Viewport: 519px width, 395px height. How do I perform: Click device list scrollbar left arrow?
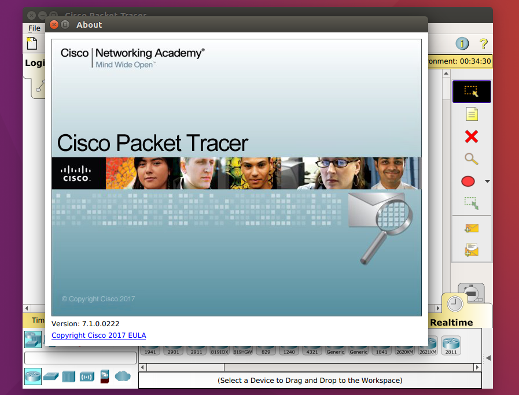click(143, 367)
